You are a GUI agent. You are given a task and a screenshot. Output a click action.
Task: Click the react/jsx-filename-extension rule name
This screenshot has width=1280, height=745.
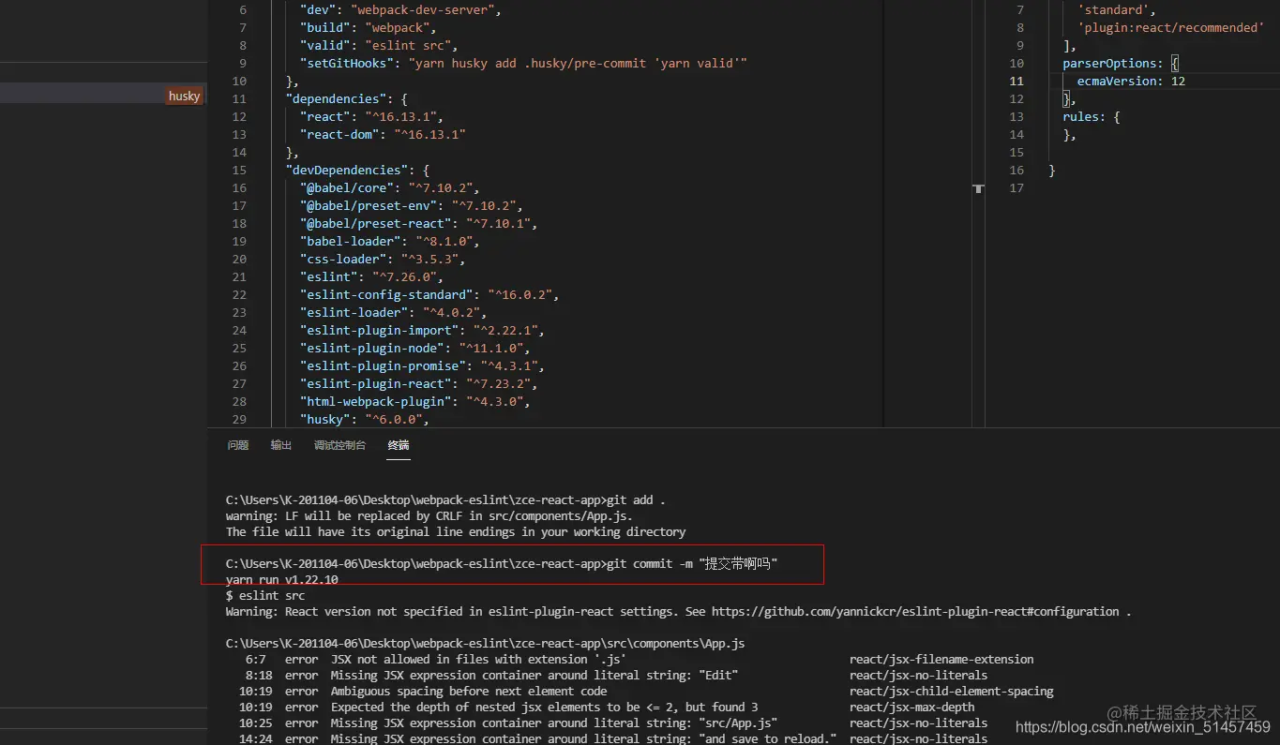[x=941, y=659]
